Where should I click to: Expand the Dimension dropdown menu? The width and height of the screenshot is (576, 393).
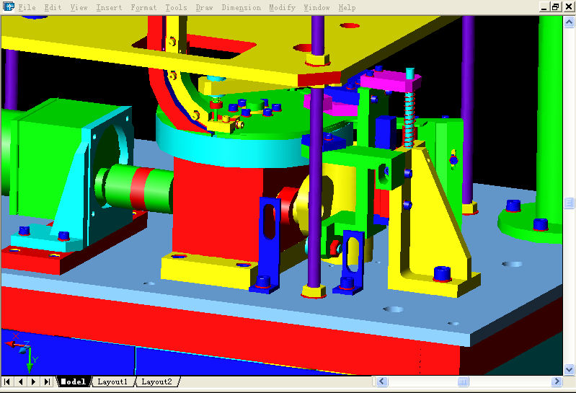(241, 8)
